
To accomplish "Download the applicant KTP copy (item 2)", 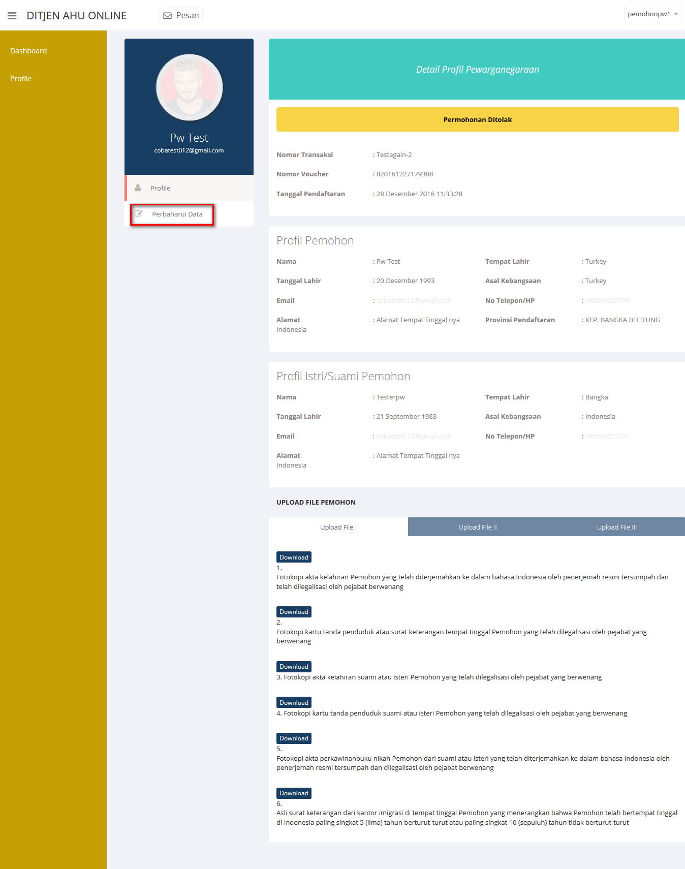I will 294,612.
